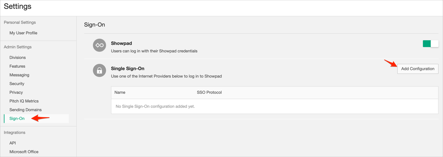This screenshot has height=157, width=443.
Task: Toggle the Showpad credentials login switch
Action: click(430, 44)
